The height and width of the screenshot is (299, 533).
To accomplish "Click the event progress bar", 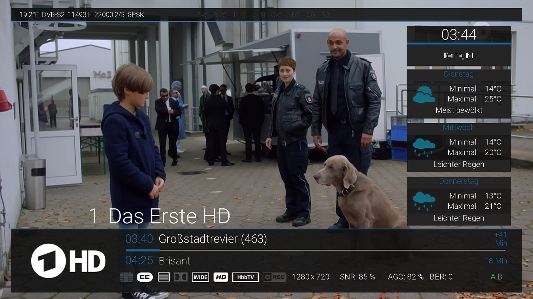I will [x=316, y=250].
